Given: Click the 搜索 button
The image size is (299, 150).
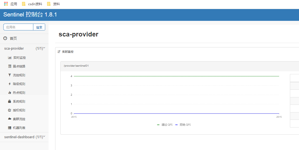Looking at the screenshot, I should point(39,27).
